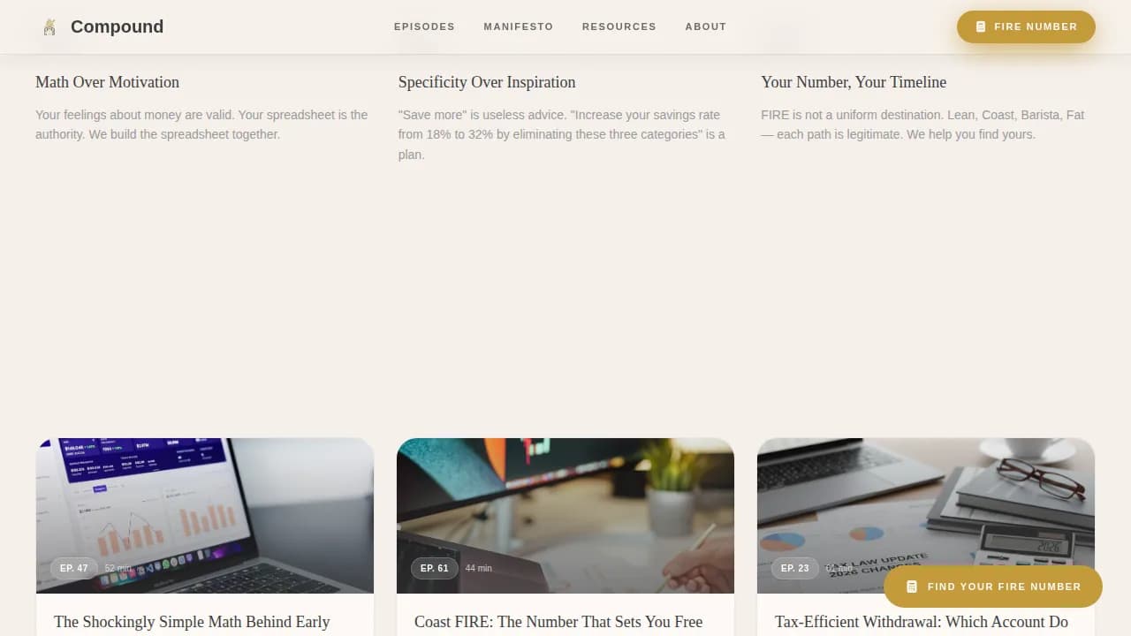Open the Tax-Efficient Withdrawal episode

pos(921,622)
